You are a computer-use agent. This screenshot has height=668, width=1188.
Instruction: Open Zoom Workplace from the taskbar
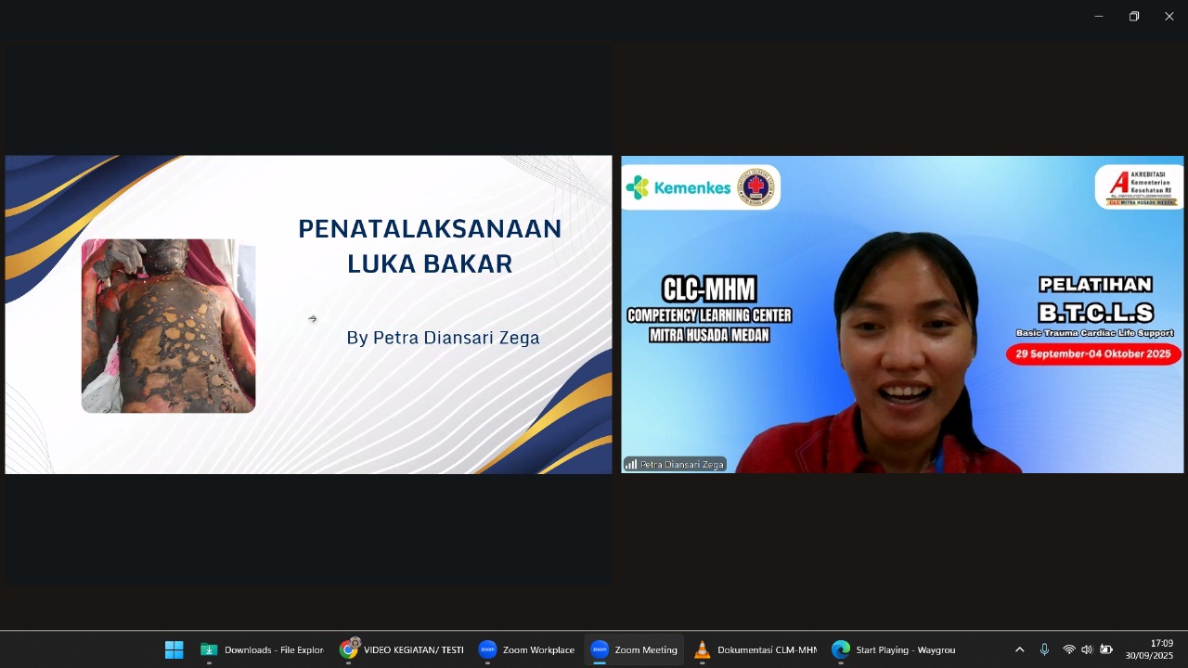coord(527,649)
